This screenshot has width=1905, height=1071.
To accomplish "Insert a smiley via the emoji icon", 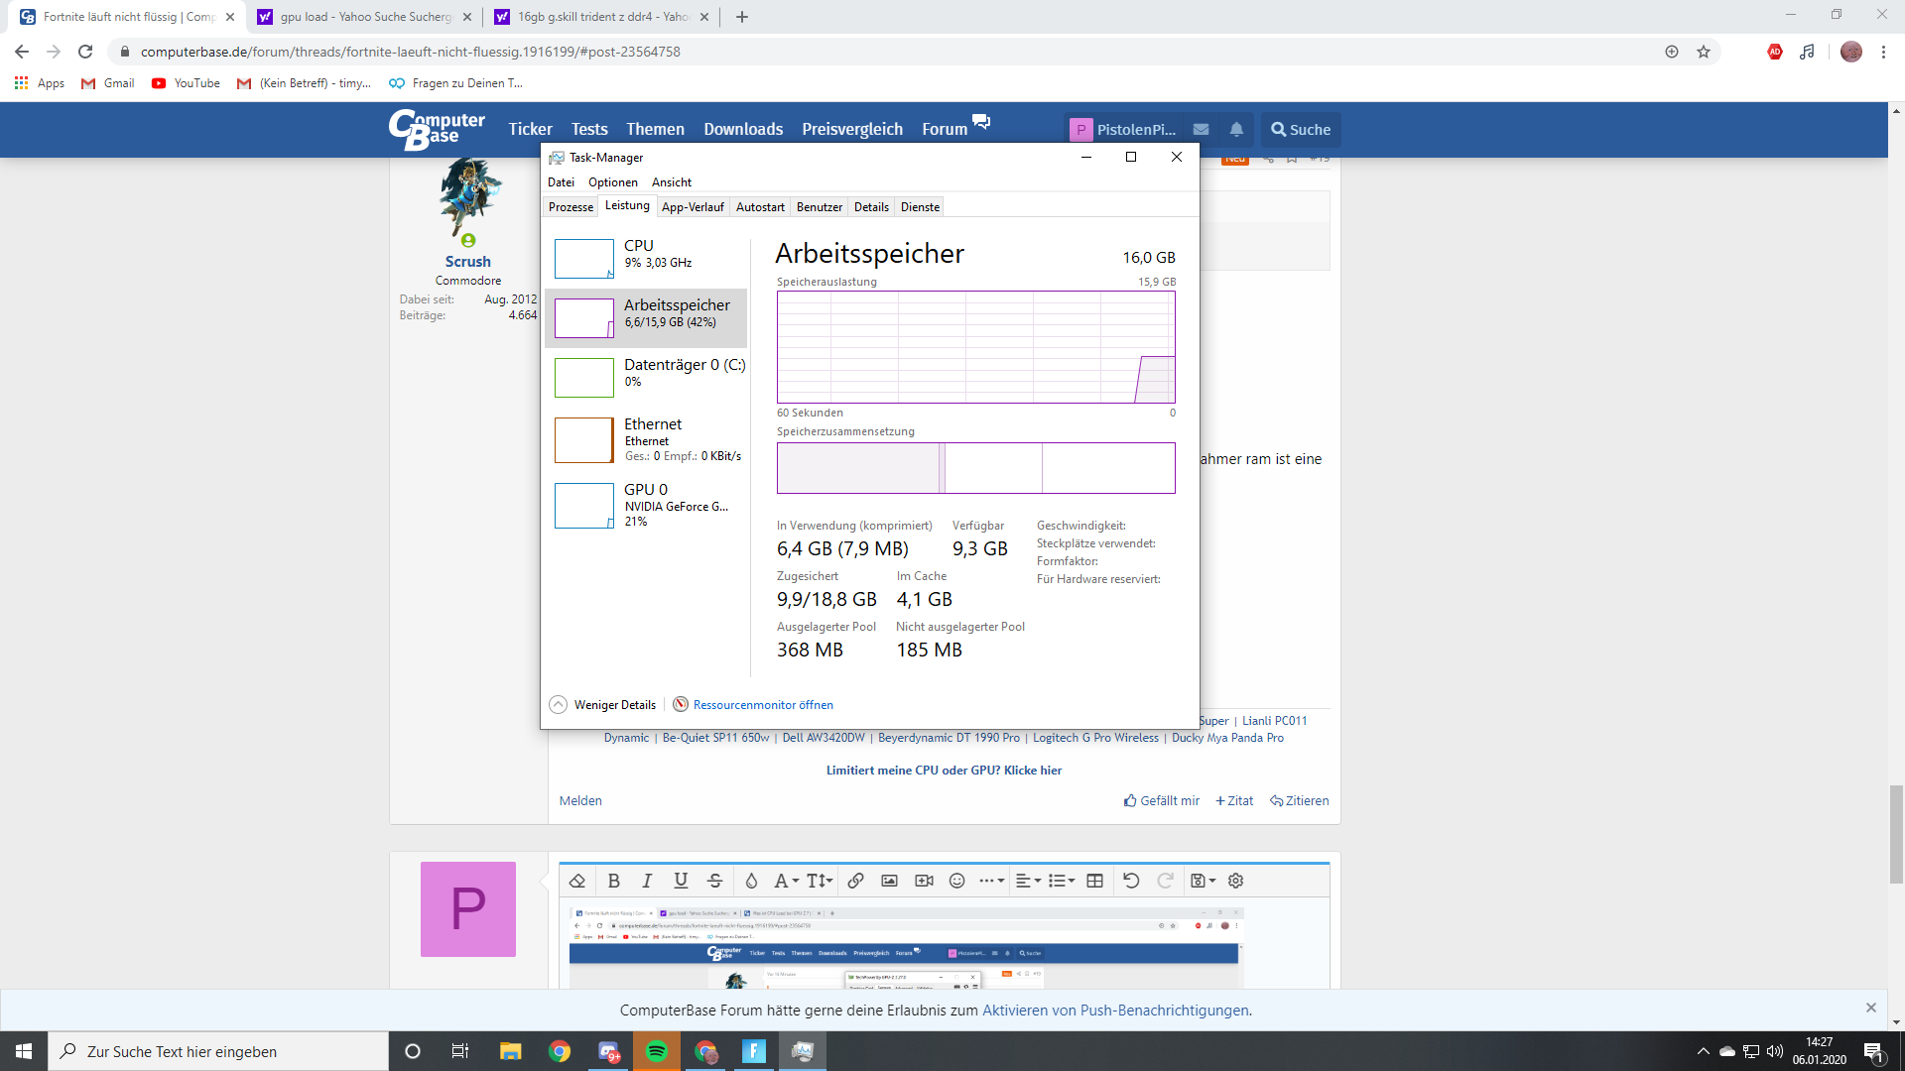I will click(955, 881).
